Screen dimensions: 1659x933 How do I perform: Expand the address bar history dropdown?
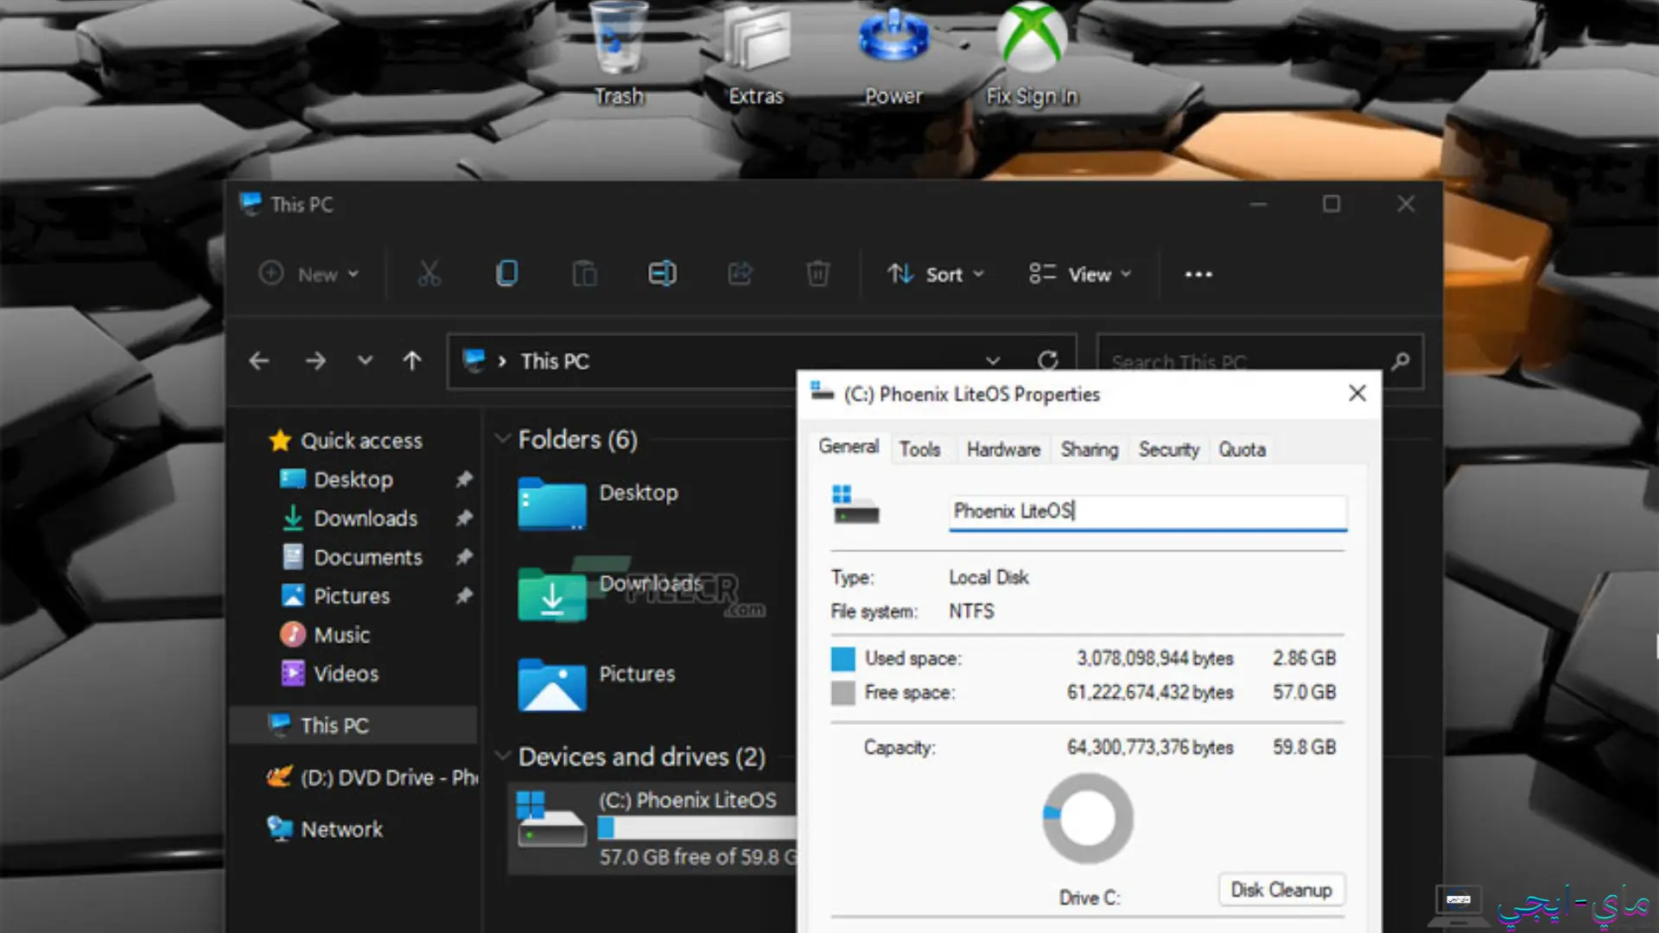[x=993, y=361]
